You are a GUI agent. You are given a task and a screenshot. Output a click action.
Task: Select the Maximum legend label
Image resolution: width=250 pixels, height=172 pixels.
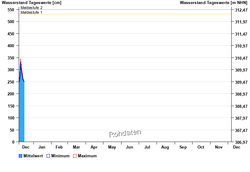87,156
